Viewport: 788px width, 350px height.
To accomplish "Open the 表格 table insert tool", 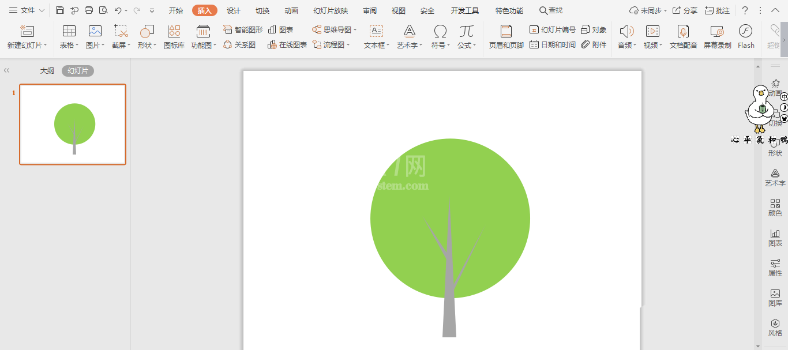I will 69,36.
